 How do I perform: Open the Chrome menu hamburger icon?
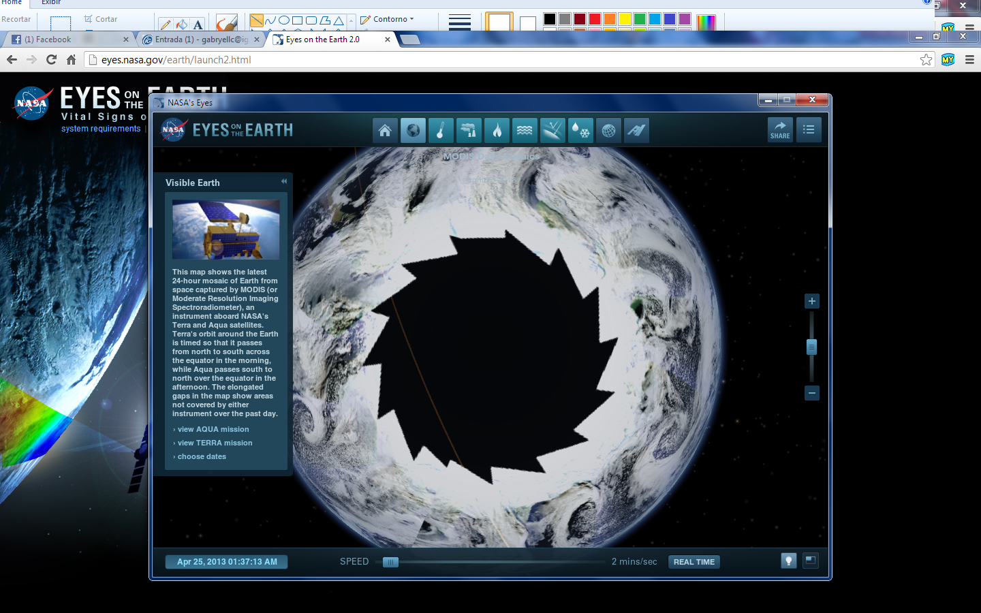[x=969, y=60]
